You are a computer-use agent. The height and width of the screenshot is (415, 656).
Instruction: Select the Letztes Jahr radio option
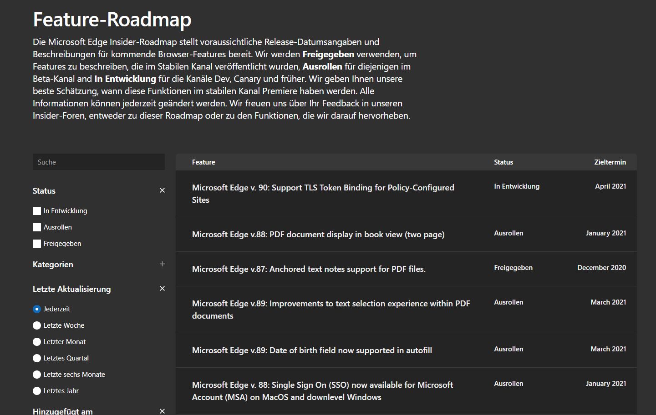point(37,391)
